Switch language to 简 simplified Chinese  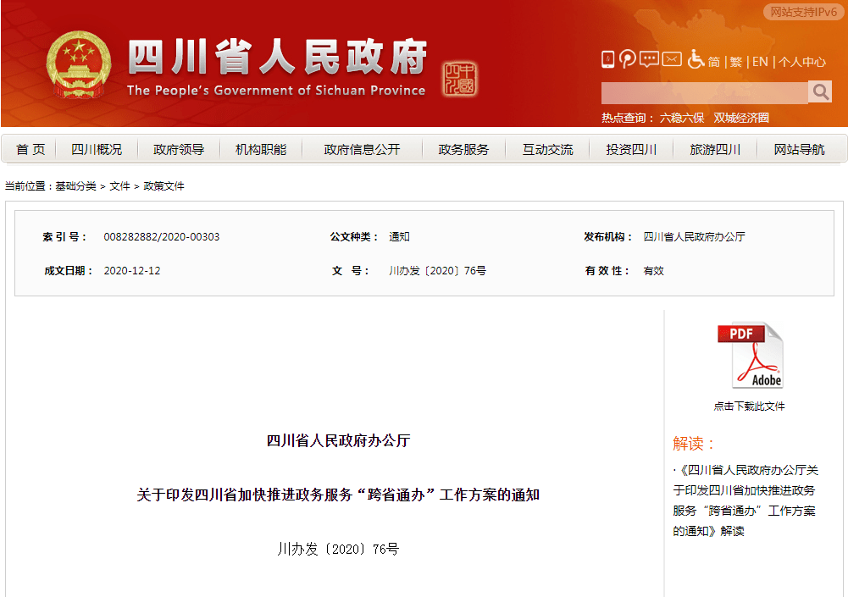(x=714, y=62)
